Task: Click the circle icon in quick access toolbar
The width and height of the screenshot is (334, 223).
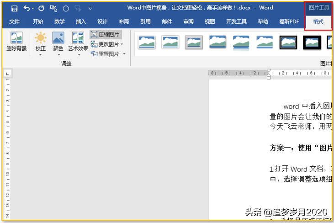Action: (x=66, y=9)
